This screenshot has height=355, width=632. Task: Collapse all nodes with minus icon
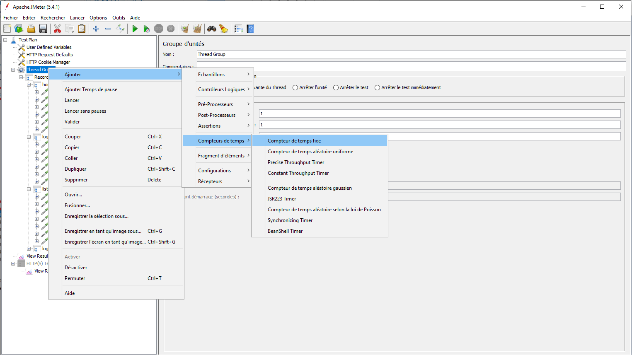coord(108,29)
